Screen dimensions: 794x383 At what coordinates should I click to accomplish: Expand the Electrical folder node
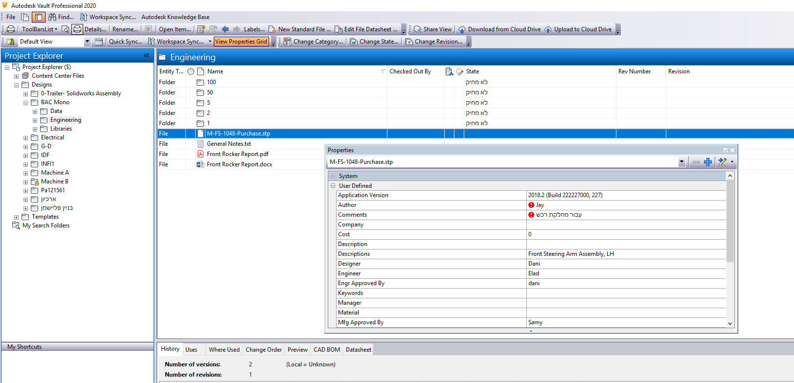coord(25,138)
